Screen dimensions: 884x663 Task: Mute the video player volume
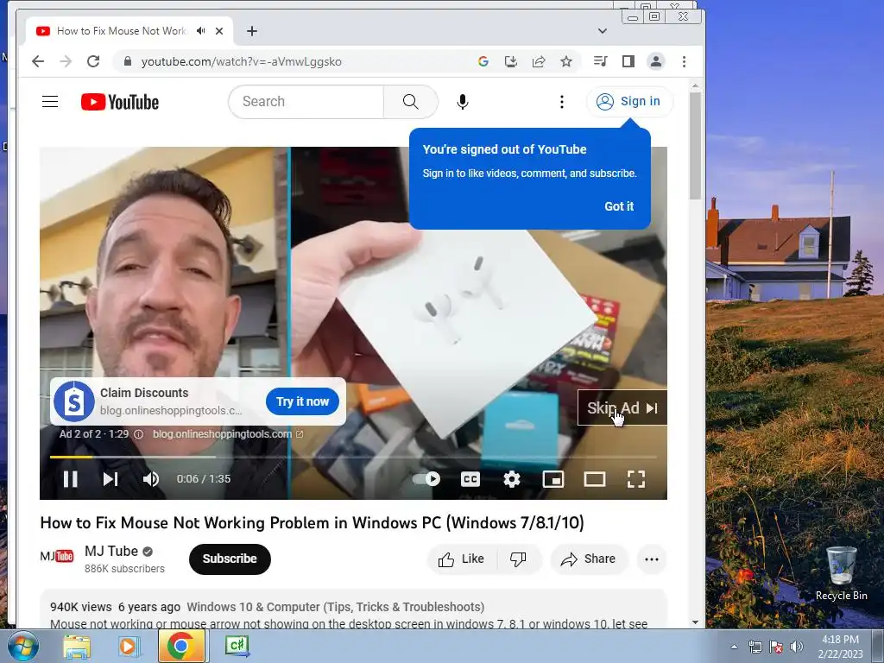(x=150, y=478)
